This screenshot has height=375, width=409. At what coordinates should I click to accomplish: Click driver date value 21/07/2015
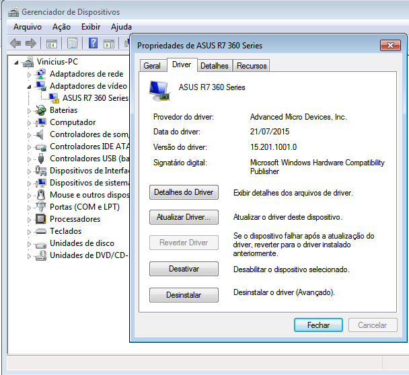point(270,132)
